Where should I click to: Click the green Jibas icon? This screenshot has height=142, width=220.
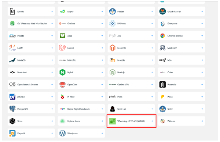[62, 36]
